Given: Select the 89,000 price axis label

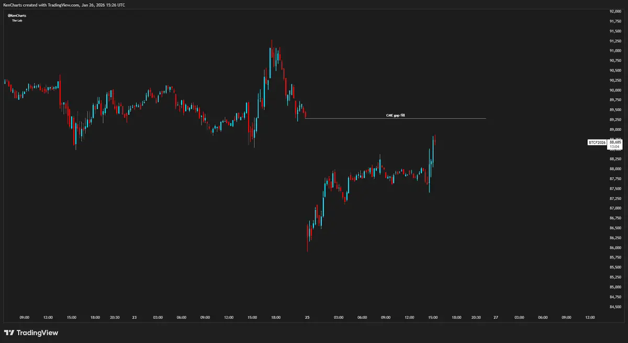Looking at the screenshot, I should click(615, 129).
